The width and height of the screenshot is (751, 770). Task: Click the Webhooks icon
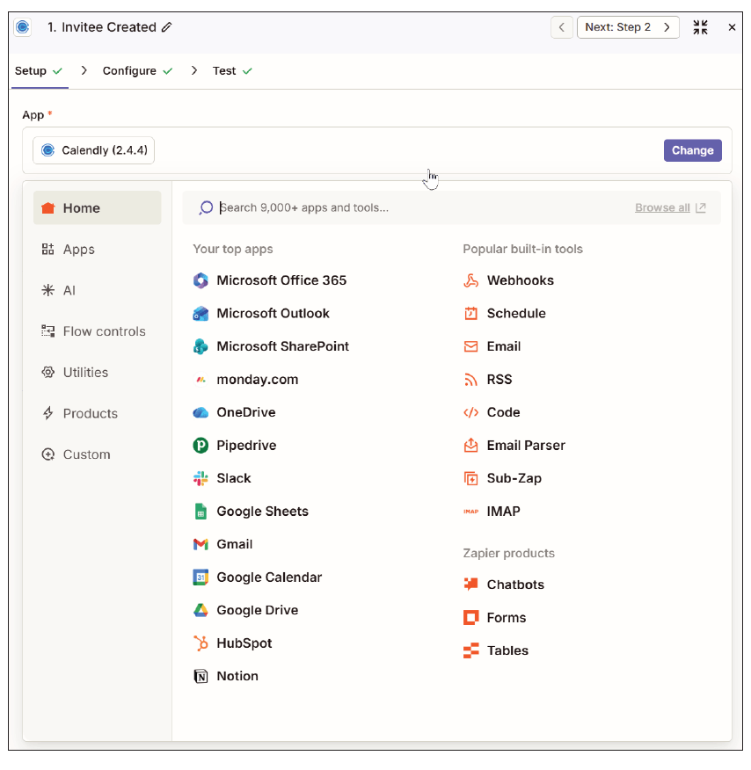[470, 280]
